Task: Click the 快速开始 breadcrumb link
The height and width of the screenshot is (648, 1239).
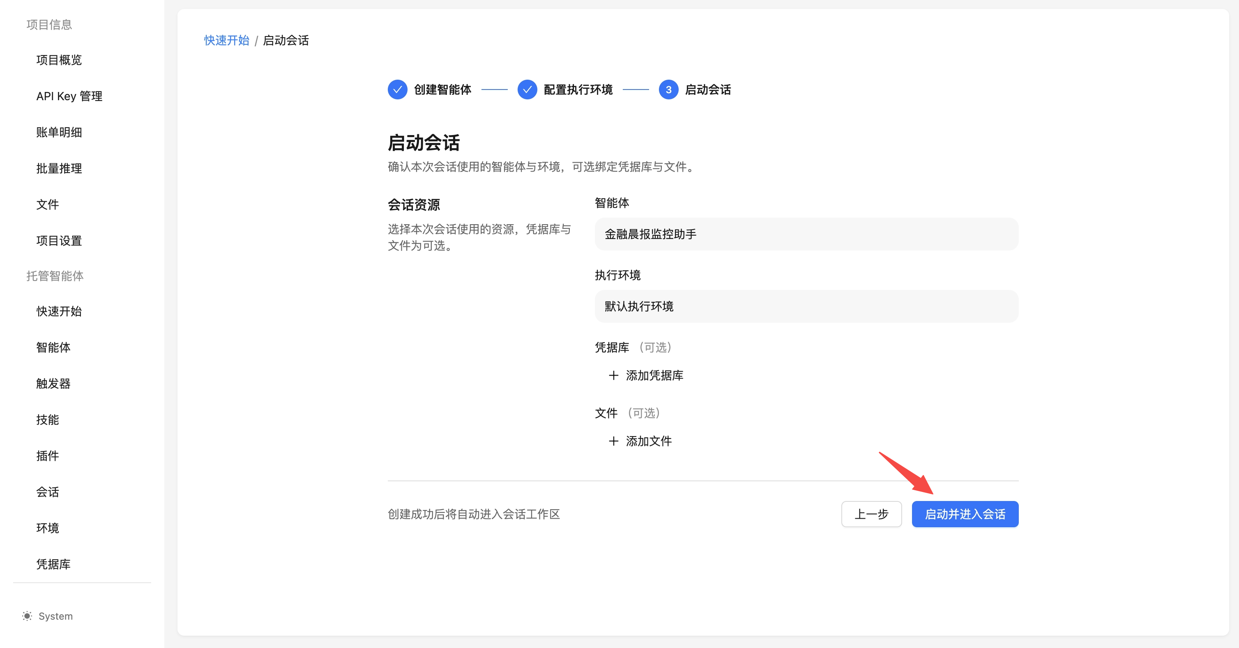Action: point(226,40)
